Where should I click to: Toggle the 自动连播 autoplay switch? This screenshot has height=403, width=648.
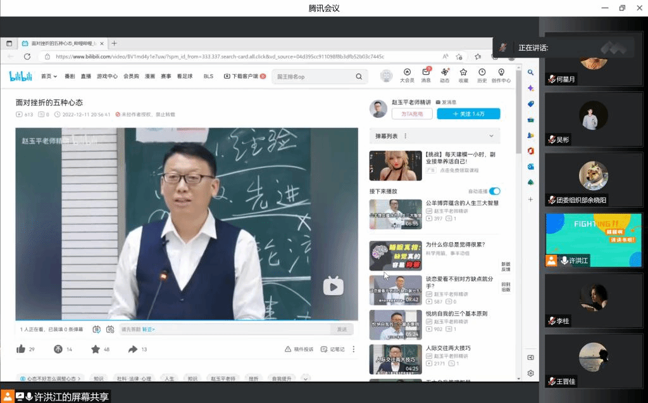pyautogui.click(x=494, y=191)
